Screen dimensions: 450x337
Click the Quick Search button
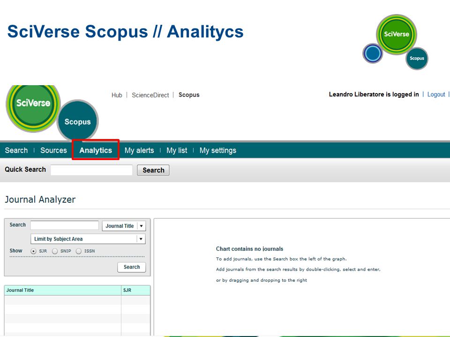pos(153,170)
